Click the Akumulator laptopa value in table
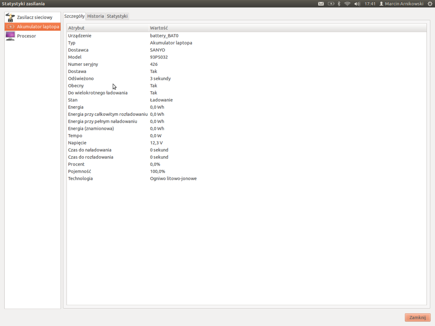 coord(171,43)
